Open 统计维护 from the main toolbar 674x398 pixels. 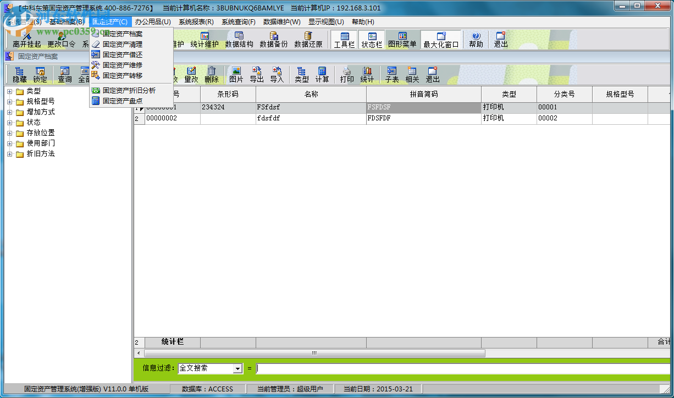coord(205,40)
